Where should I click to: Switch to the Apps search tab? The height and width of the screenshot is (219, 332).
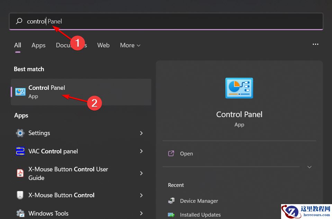click(38, 45)
